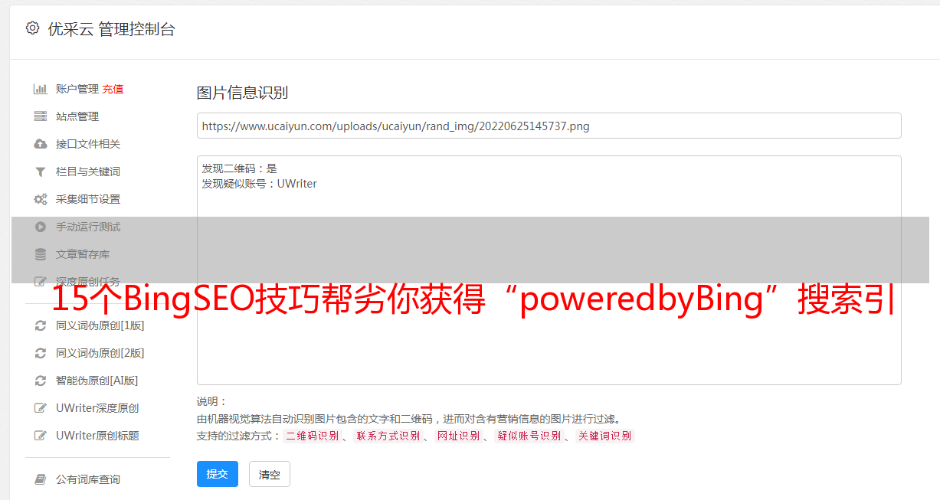The height and width of the screenshot is (500, 940).
Task: Click the cloud upload icon for 接口文件相关
Action: click(x=41, y=144)
